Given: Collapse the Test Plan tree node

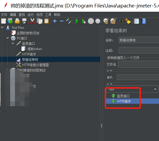Looking at the screenshot, I should pos(2,27).
